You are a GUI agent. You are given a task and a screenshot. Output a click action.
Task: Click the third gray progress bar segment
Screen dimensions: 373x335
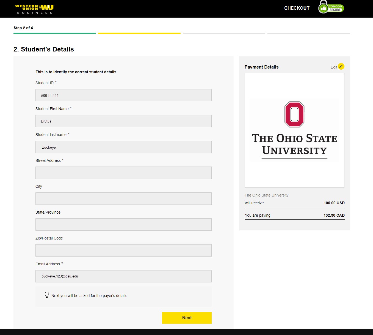click(224, 33)
